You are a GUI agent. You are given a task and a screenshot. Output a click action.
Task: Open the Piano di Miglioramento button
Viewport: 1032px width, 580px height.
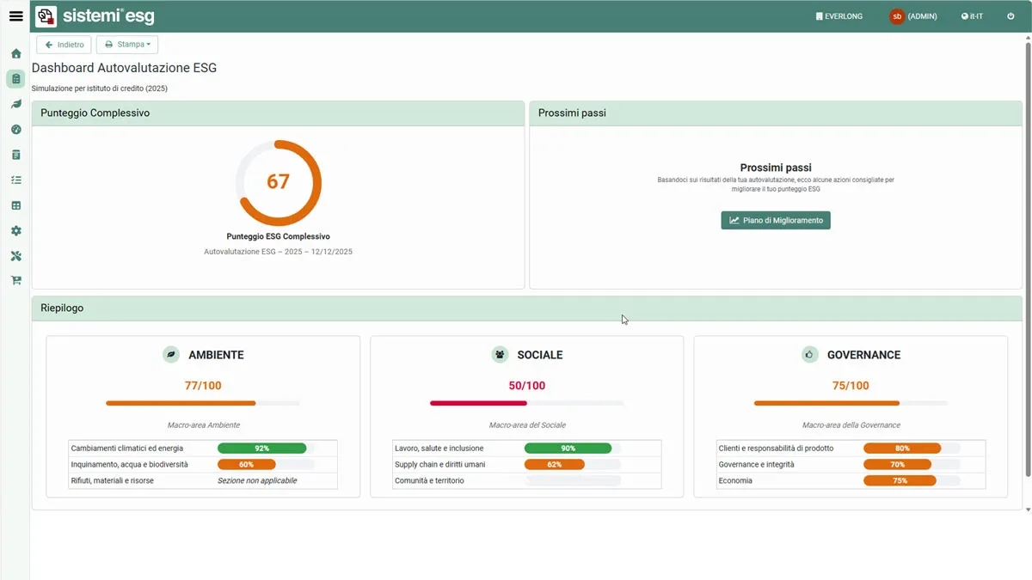pyautogui.click(x=776, y=221)
